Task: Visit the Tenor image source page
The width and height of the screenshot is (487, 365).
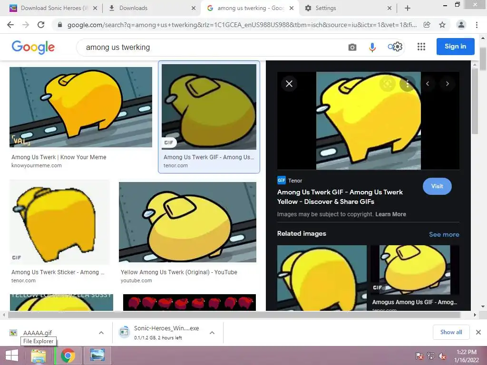Action: pos(437,186)
